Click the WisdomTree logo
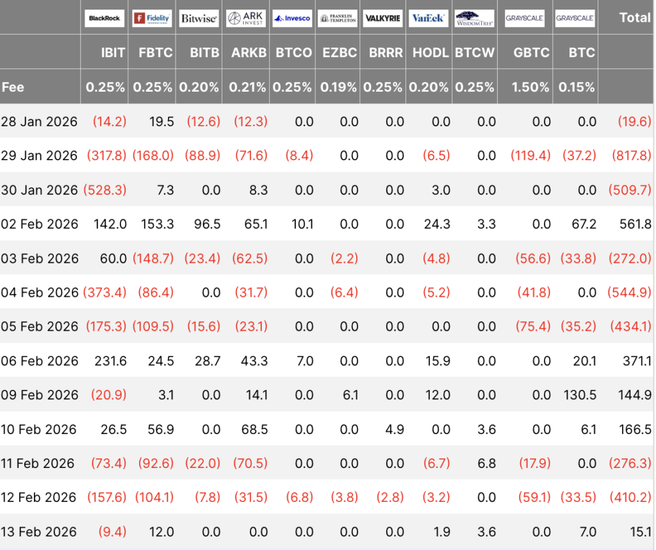The width and height of the screenshot is (656, 550). coord(475,18)
